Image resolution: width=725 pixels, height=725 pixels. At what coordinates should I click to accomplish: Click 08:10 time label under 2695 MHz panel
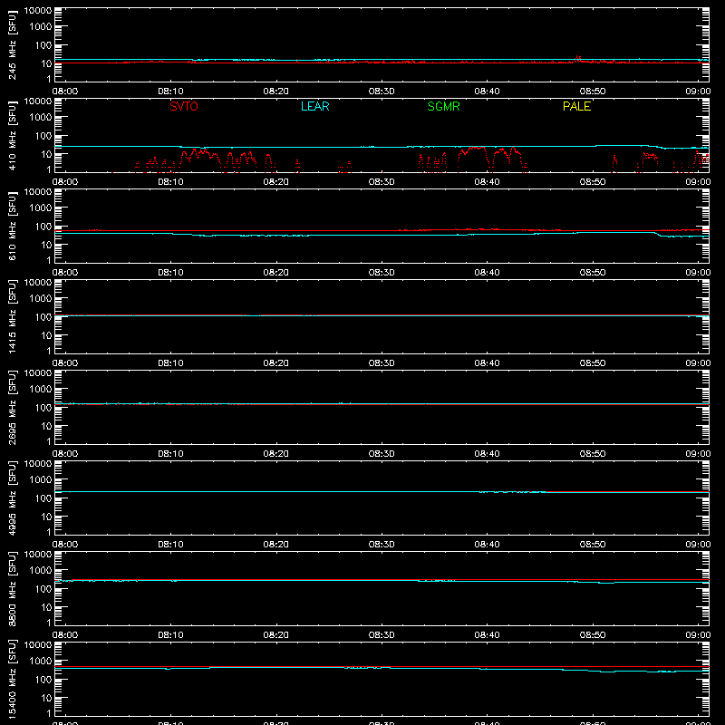click(x=170, y=454)
